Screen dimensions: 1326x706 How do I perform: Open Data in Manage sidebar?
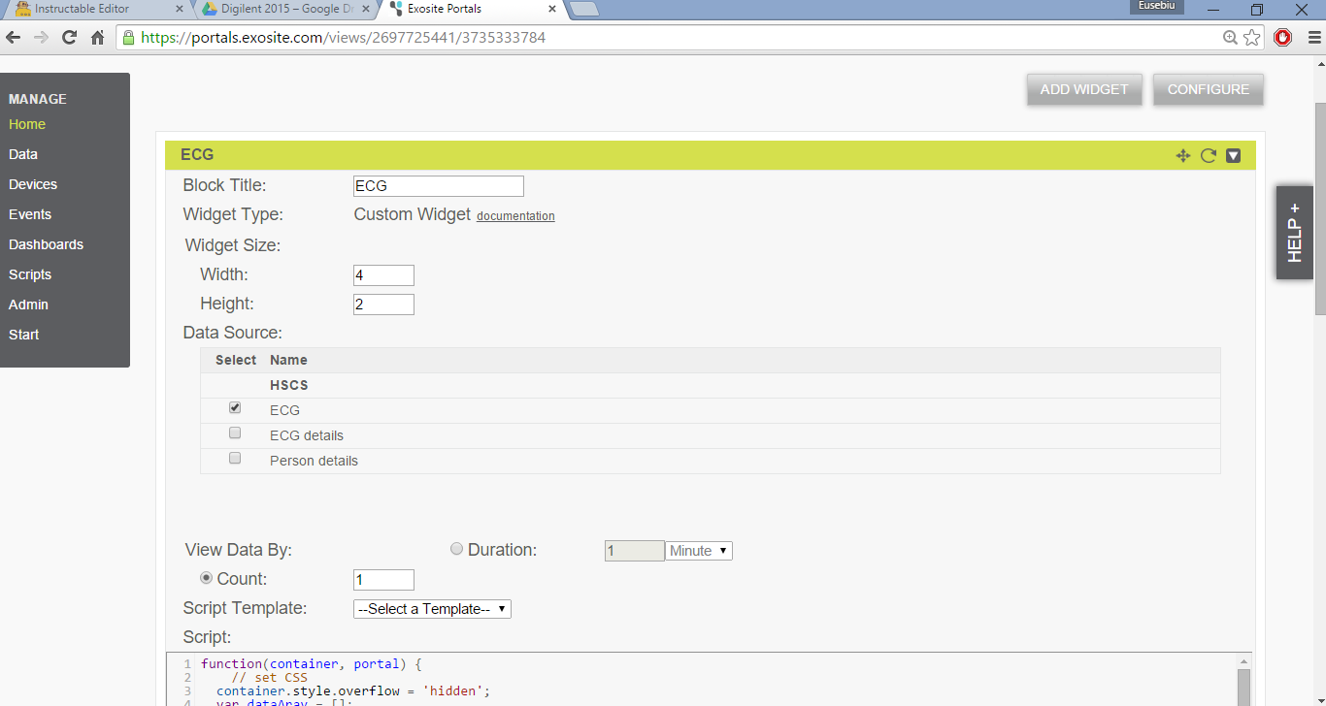click(x=23, y=154)
